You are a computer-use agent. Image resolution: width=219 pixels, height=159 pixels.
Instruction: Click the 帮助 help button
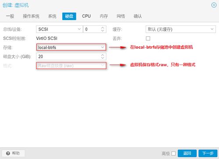coord(13,153)
